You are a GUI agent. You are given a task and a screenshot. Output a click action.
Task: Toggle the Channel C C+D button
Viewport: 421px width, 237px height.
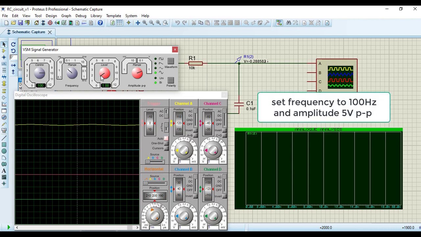coord(224,135)
